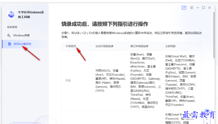
Task: Click the heading 烧录成功后，请按照下列指引进行操作
Action: (x=105, y=24)
